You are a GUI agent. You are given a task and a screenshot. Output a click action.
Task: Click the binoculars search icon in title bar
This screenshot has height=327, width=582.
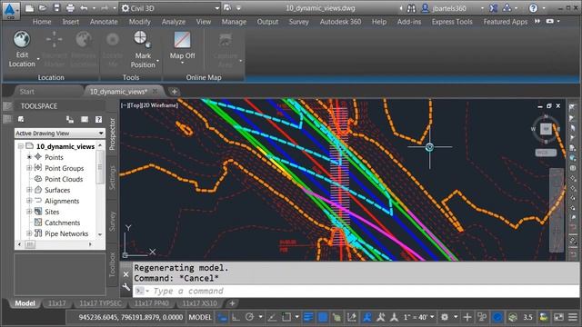coord(411,8)
